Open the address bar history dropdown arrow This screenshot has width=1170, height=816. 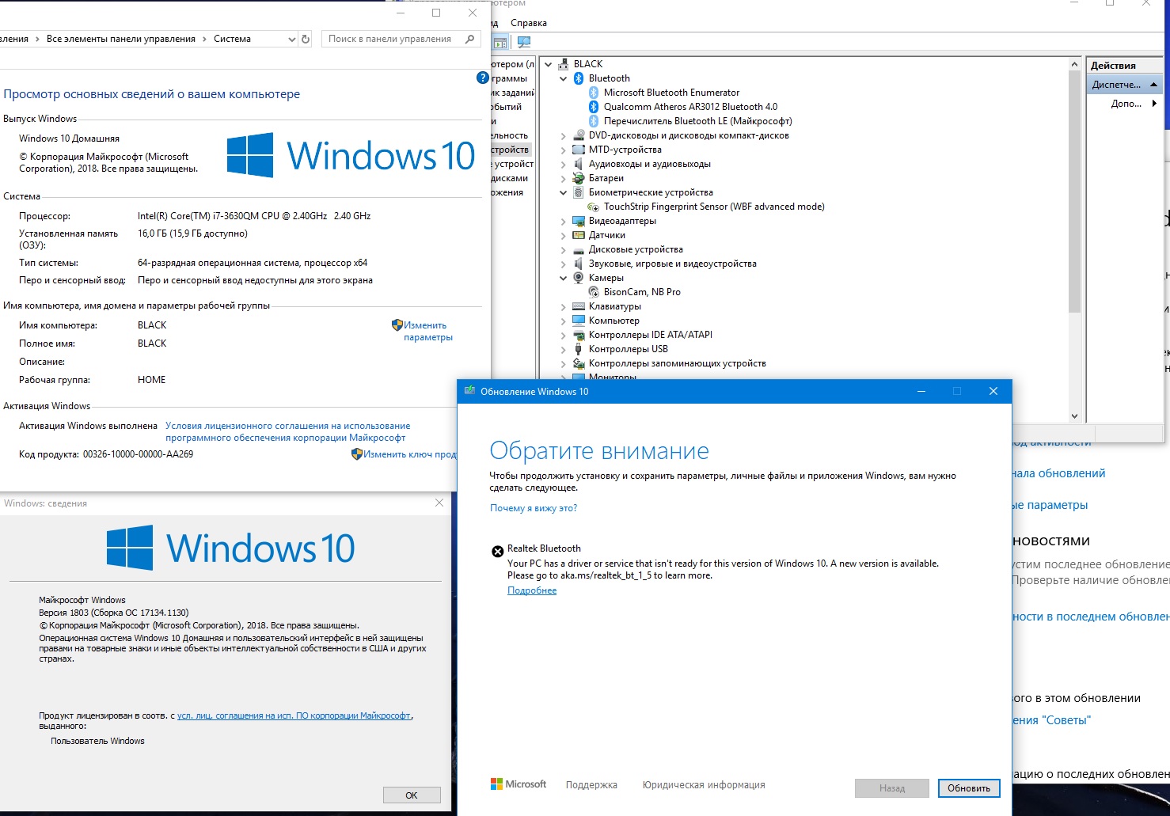pyautogui.click(x=291, y=39)
